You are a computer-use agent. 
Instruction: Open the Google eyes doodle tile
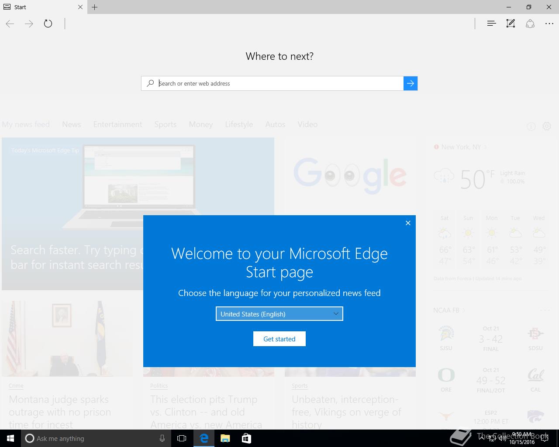[350, 176]
